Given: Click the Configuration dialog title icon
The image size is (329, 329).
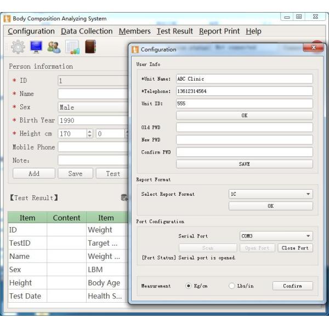Looking at the screenshot, I should 135,49.
